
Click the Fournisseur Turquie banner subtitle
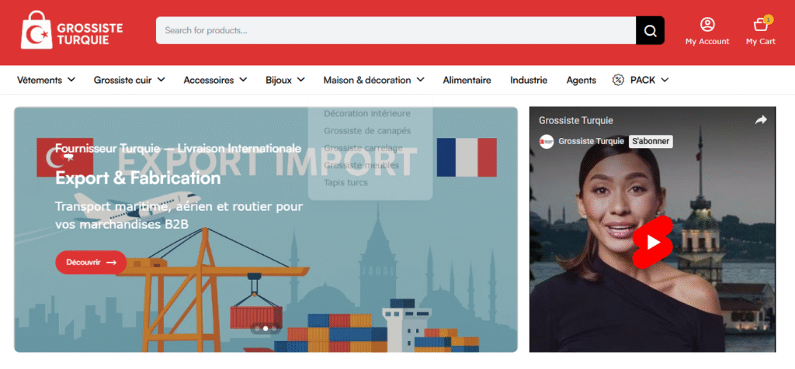coord(178,148)
